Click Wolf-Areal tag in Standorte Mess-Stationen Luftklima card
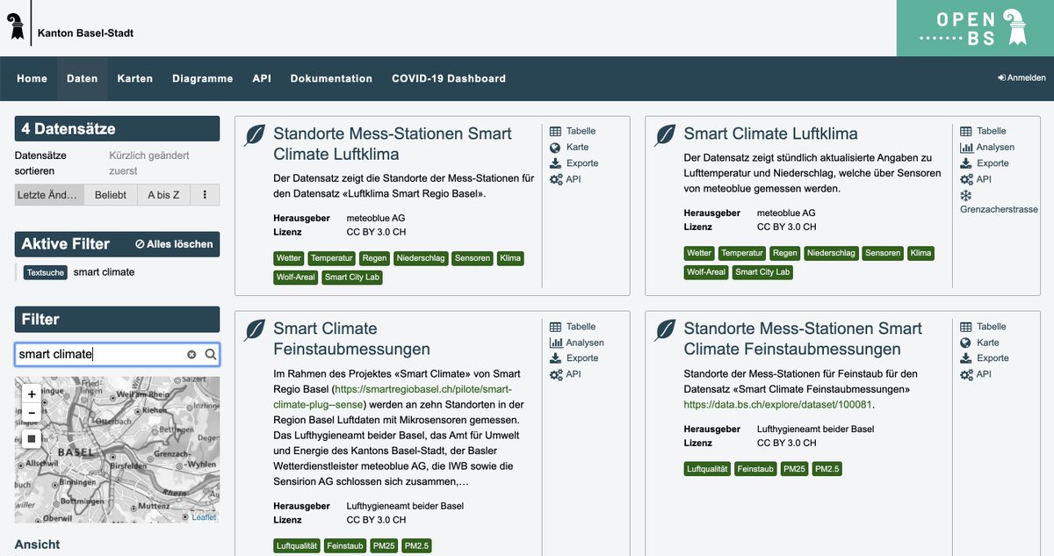This screenshot has width=1054, height=556. tap(295, 278)
